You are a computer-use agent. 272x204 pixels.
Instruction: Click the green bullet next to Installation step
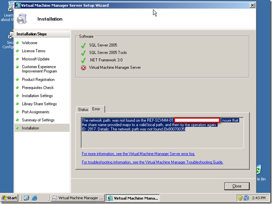click(17, 128)
